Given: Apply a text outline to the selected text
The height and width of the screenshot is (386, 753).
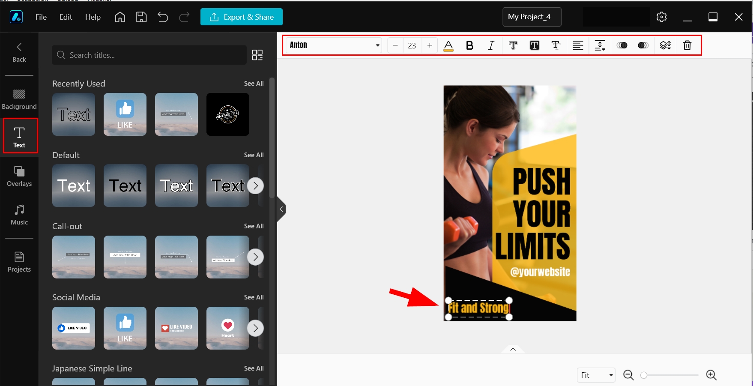Looking at the screenshot, I should tap(513, 45).
